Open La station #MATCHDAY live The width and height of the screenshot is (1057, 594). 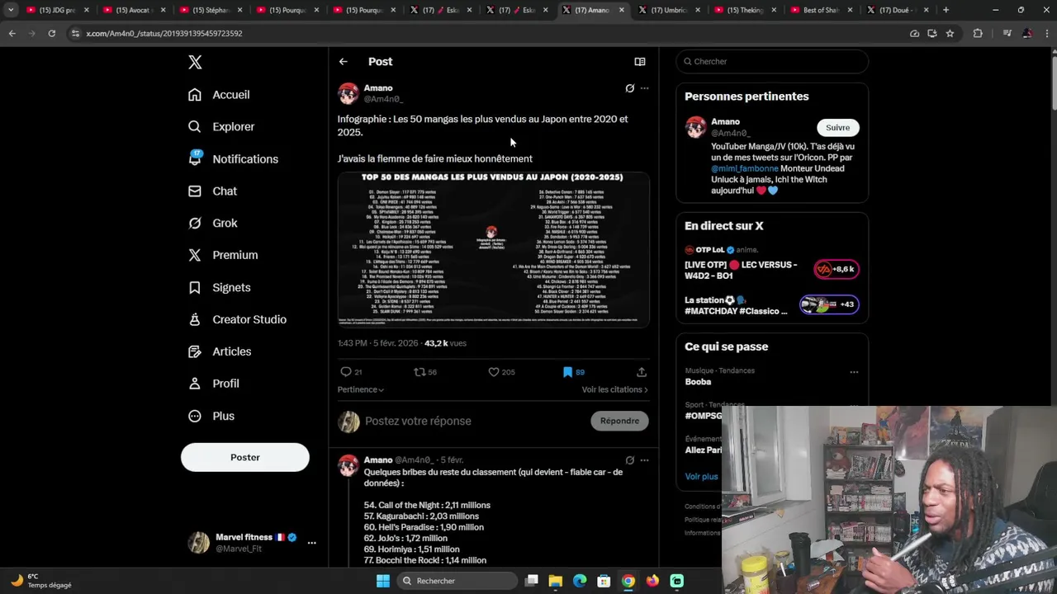(771, 305)
